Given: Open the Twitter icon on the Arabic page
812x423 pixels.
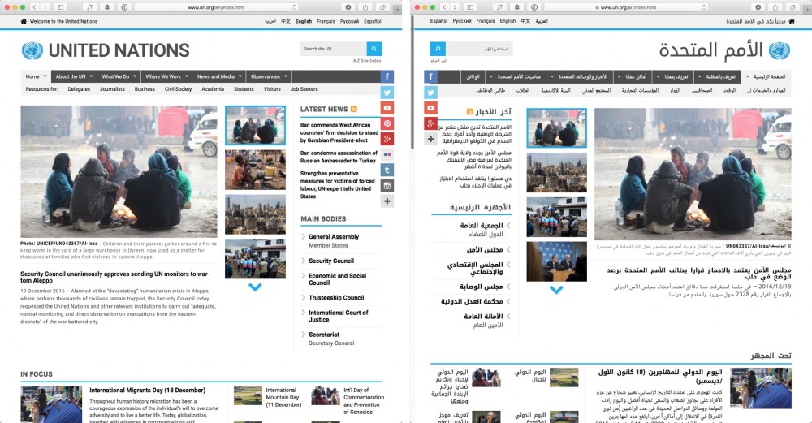Looking at the screenshot, I should tap(431, 93).
